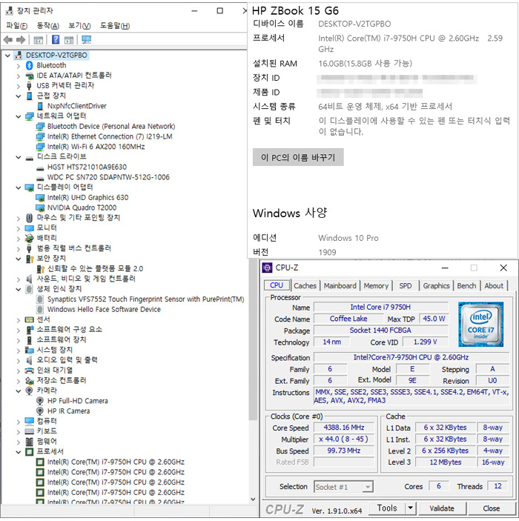Image resolution: width=519 pixels, height=521 pixels.
Task: Switch to the Mainboard tab in CPU-Z
Action: (x=340, y=286)
